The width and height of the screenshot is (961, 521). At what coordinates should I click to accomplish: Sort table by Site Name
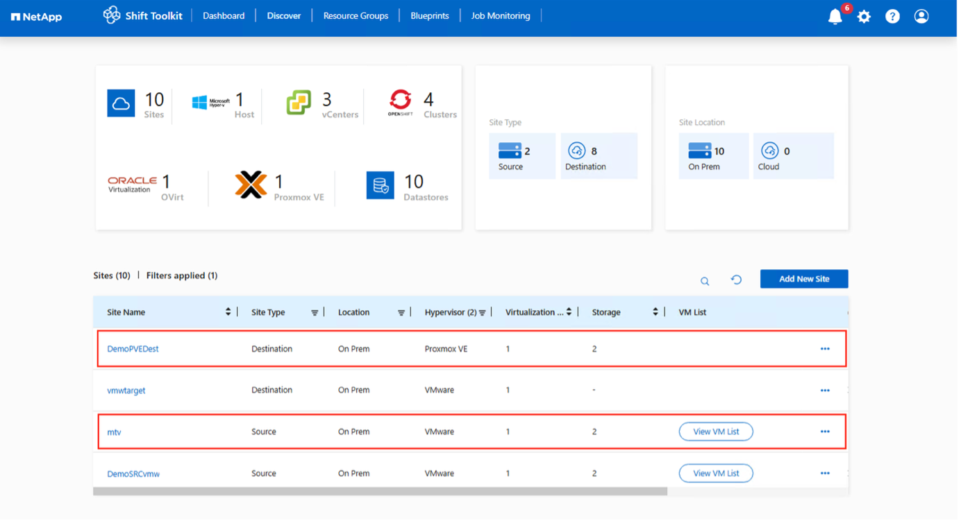[x=229, y=314]
